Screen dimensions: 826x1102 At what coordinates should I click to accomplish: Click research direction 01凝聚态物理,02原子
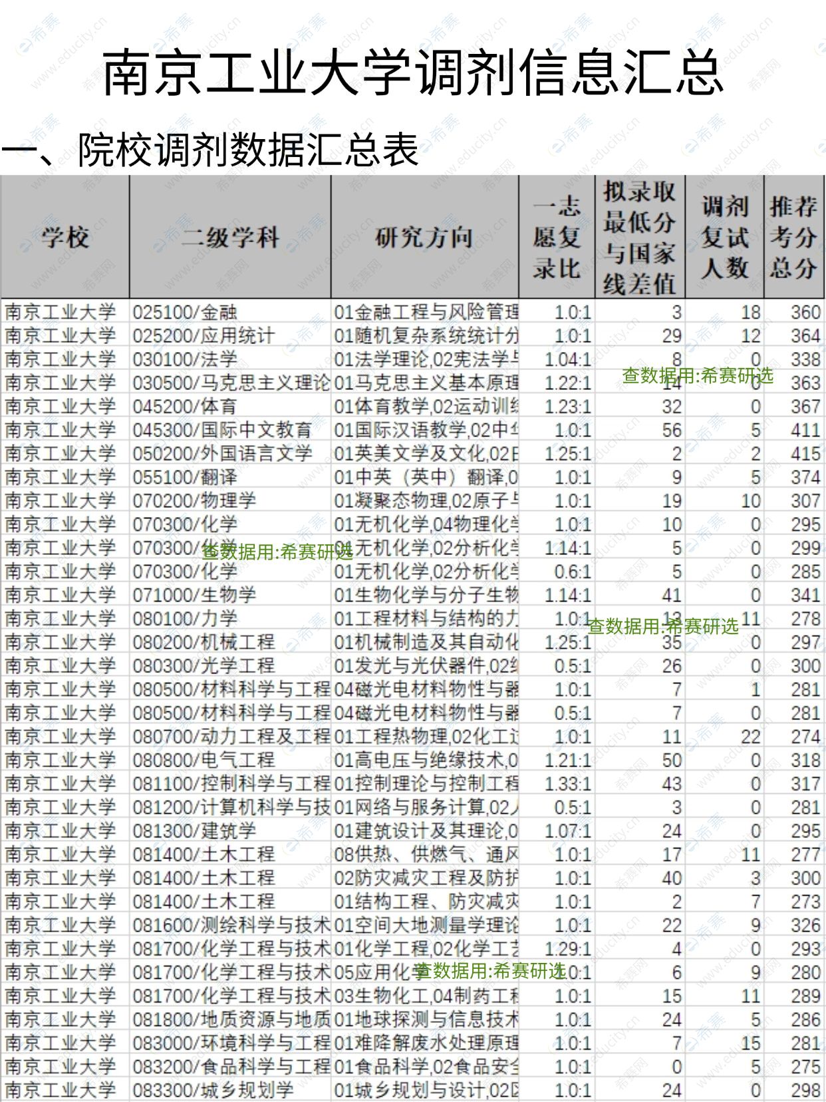[426, 500]
